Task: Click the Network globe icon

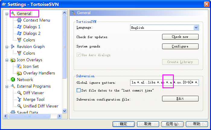Action: point(13,80)
